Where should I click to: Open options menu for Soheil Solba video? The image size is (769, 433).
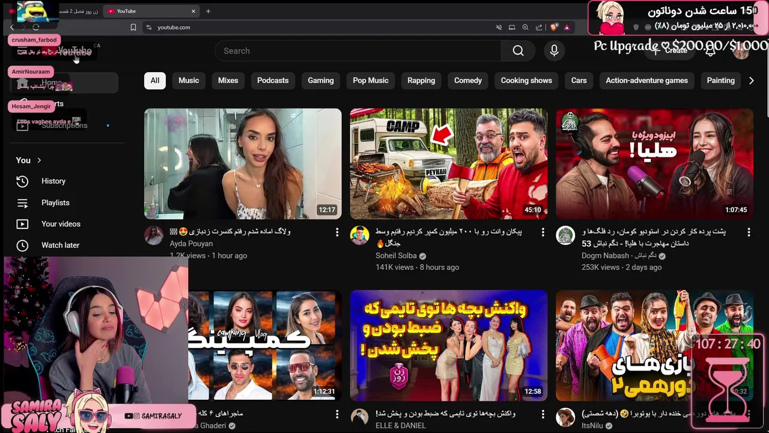(543, 232)
